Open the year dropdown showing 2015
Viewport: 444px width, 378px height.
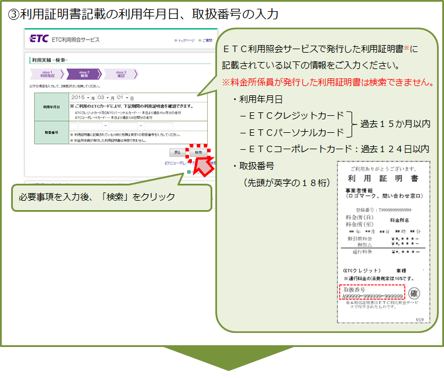click(80, 97)
